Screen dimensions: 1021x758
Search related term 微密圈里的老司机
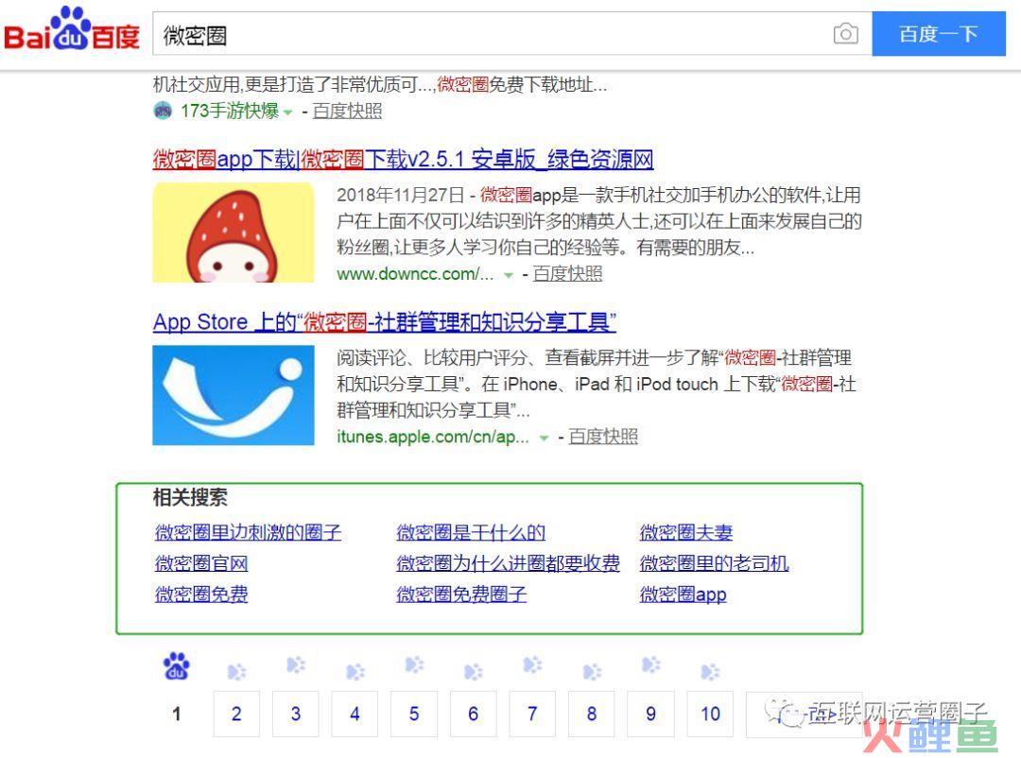pyautogui.click(x=715, y=563)
